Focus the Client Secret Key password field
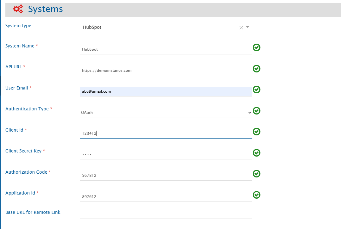The image size is (341, 229). pos(166,154)
